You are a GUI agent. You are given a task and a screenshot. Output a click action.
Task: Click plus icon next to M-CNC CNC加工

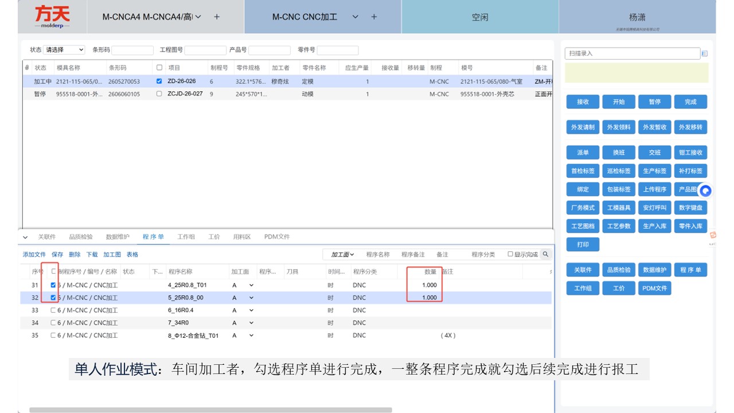click(374, 17)
